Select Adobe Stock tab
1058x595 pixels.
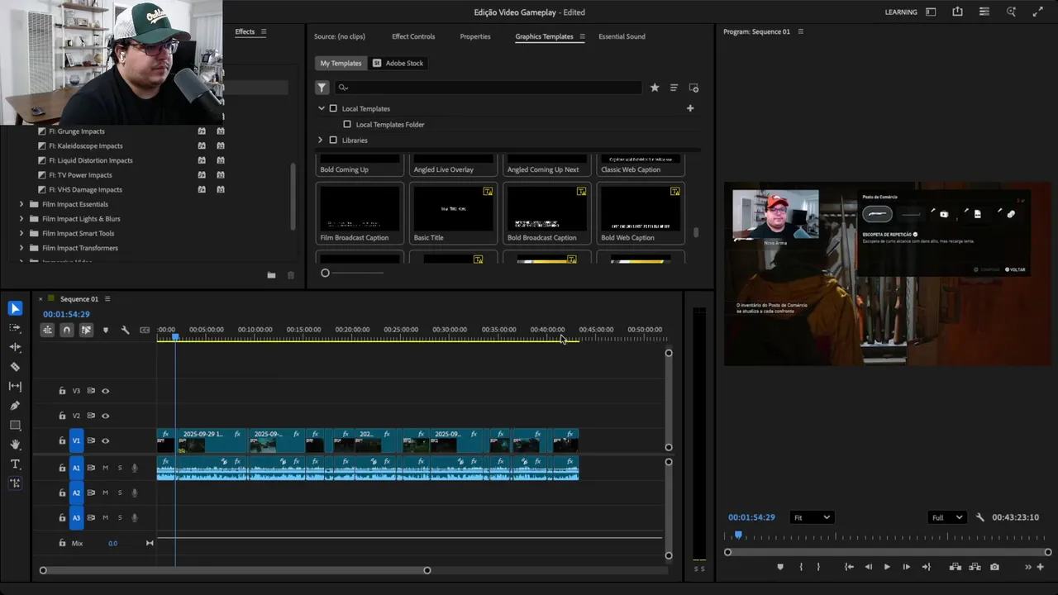pyautogui.click(x=398, y=63)
